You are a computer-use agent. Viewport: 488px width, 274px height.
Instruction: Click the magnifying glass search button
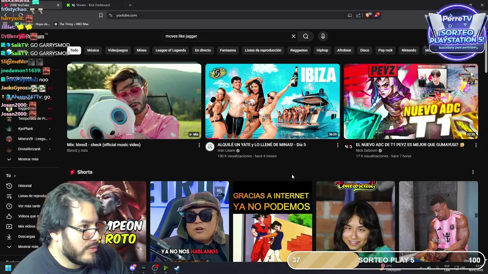click(306, 36)
